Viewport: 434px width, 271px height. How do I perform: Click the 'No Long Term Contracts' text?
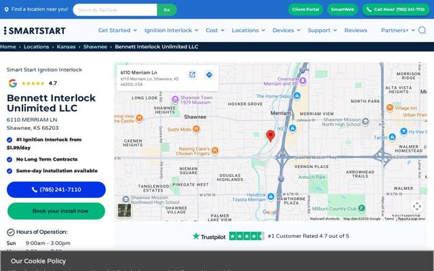(47, 159)
